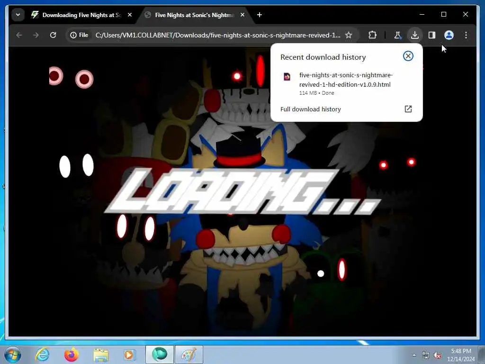Show hidden tray icons arrow
Image resolution: width=485 pixels, height=364 pixels.
pos(414,355)
